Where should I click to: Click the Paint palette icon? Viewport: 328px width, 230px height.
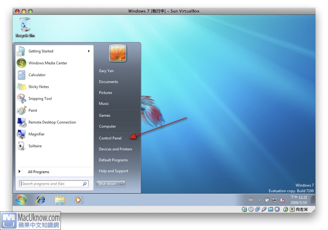click(x=22, y=110)
